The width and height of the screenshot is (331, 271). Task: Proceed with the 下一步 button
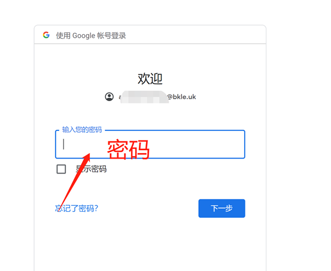pos(221,208)
